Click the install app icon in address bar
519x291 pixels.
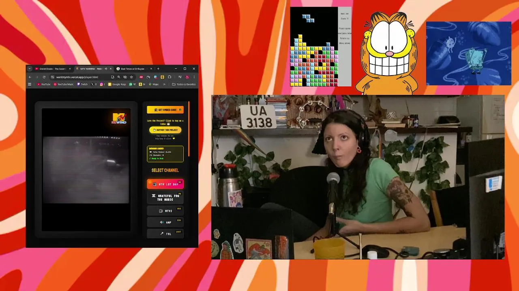[112, 77]
